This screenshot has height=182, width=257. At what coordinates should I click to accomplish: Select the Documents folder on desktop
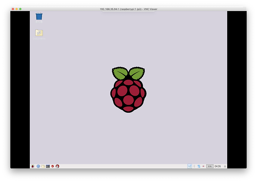click(39, 35)
